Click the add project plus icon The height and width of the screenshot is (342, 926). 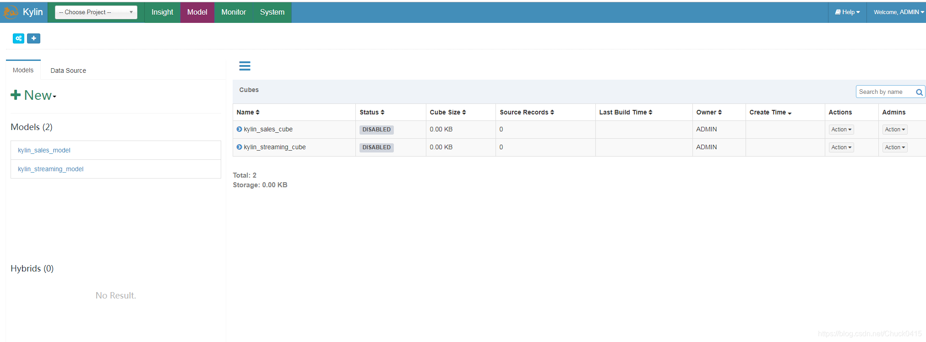[x=33, y=38]
